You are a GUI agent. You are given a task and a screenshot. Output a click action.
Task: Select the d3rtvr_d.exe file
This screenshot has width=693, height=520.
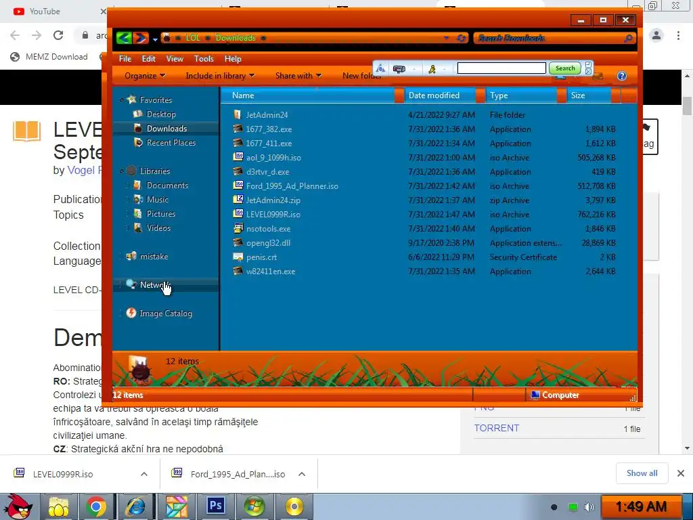[267, 171]
